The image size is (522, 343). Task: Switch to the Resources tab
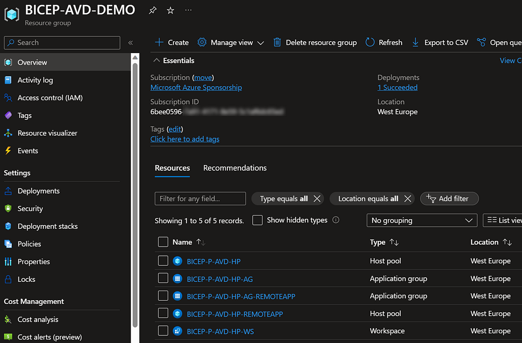click(172, 168)
